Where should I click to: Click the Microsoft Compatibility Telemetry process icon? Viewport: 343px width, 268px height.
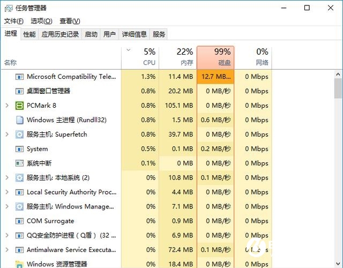19,77
